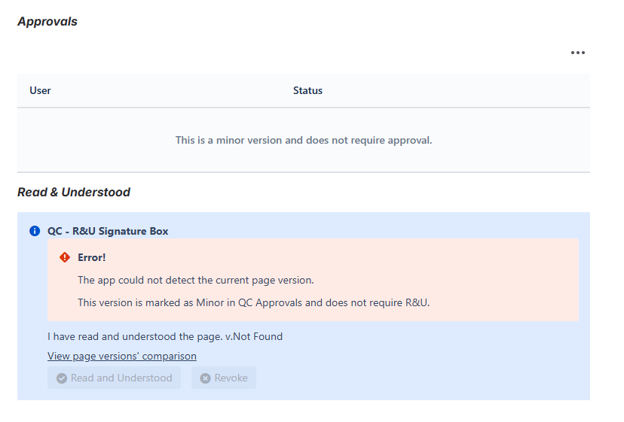Click text 'This is a minor version and does not require approval.'
Image resolution: width=624 pixels, height=422 pixels.
tap(304, 140)
